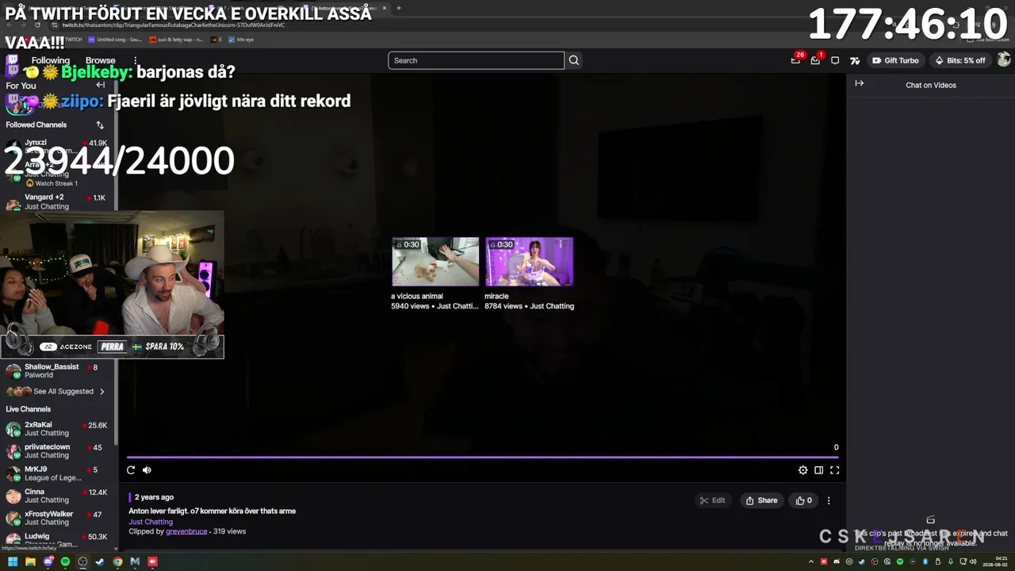The width and height of the screenshot is (1015, 571).
Task: Open the Browse tab
Action: coord(100,60)
